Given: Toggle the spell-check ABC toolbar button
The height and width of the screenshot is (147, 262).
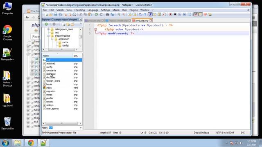Looking at the screenshot, I should point(196,15).
